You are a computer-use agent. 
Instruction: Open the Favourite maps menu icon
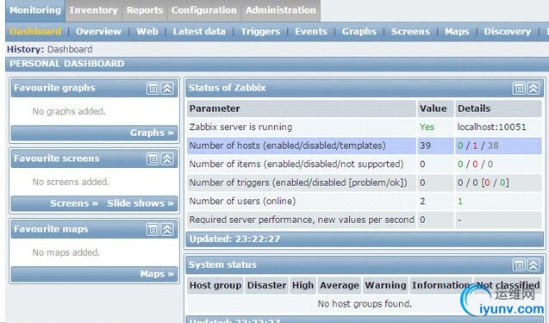pos(153,230)
